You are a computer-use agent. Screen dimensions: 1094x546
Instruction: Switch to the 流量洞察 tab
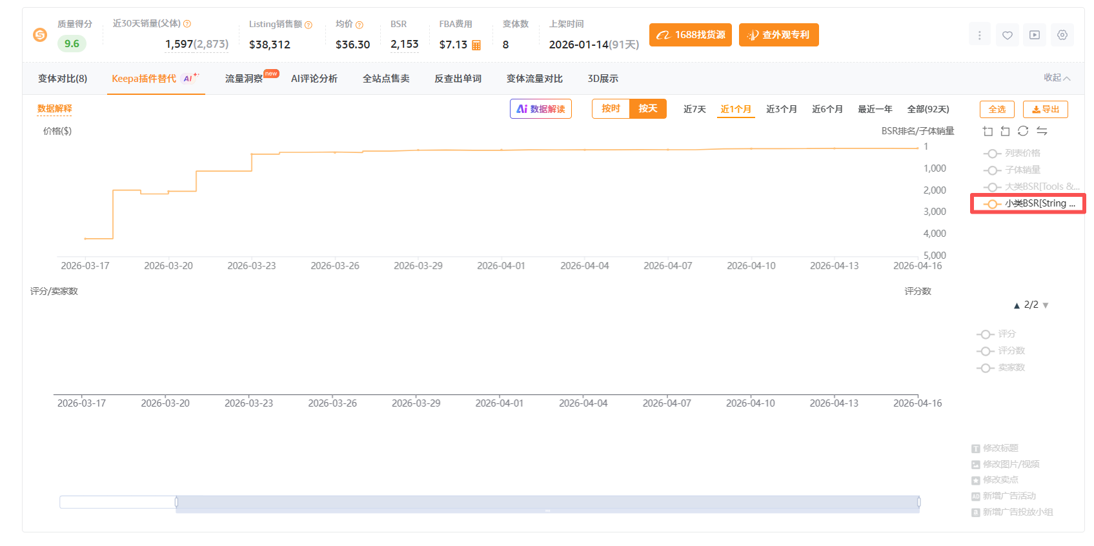click(244, 79)
